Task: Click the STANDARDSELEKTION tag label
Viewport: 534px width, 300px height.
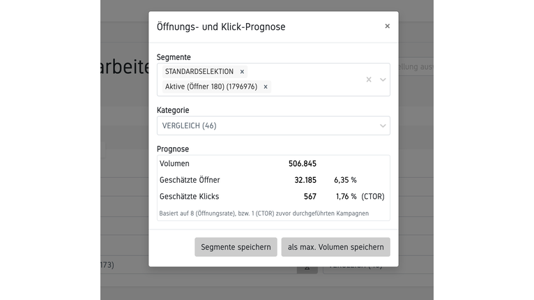Action: pos(199,72)
